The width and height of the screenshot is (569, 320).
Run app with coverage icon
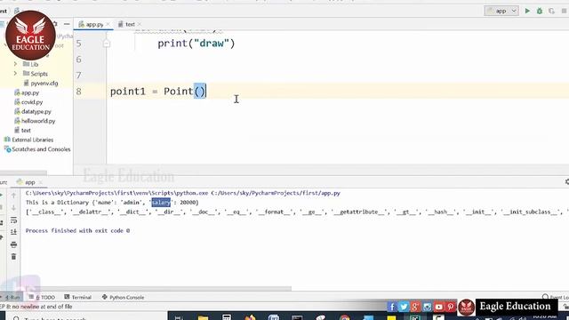[x=551, y=11]
